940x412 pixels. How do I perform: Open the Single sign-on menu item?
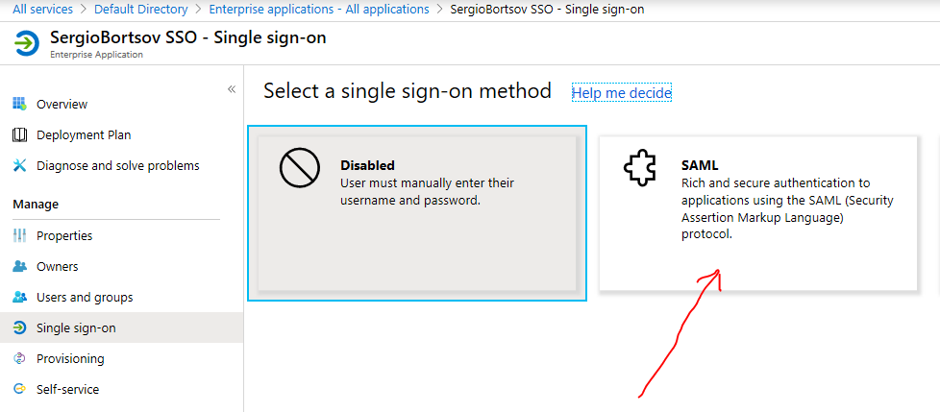pos(76,327)
